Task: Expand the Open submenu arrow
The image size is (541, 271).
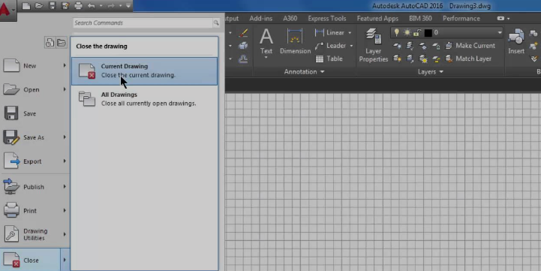Action: pos(65,89)
